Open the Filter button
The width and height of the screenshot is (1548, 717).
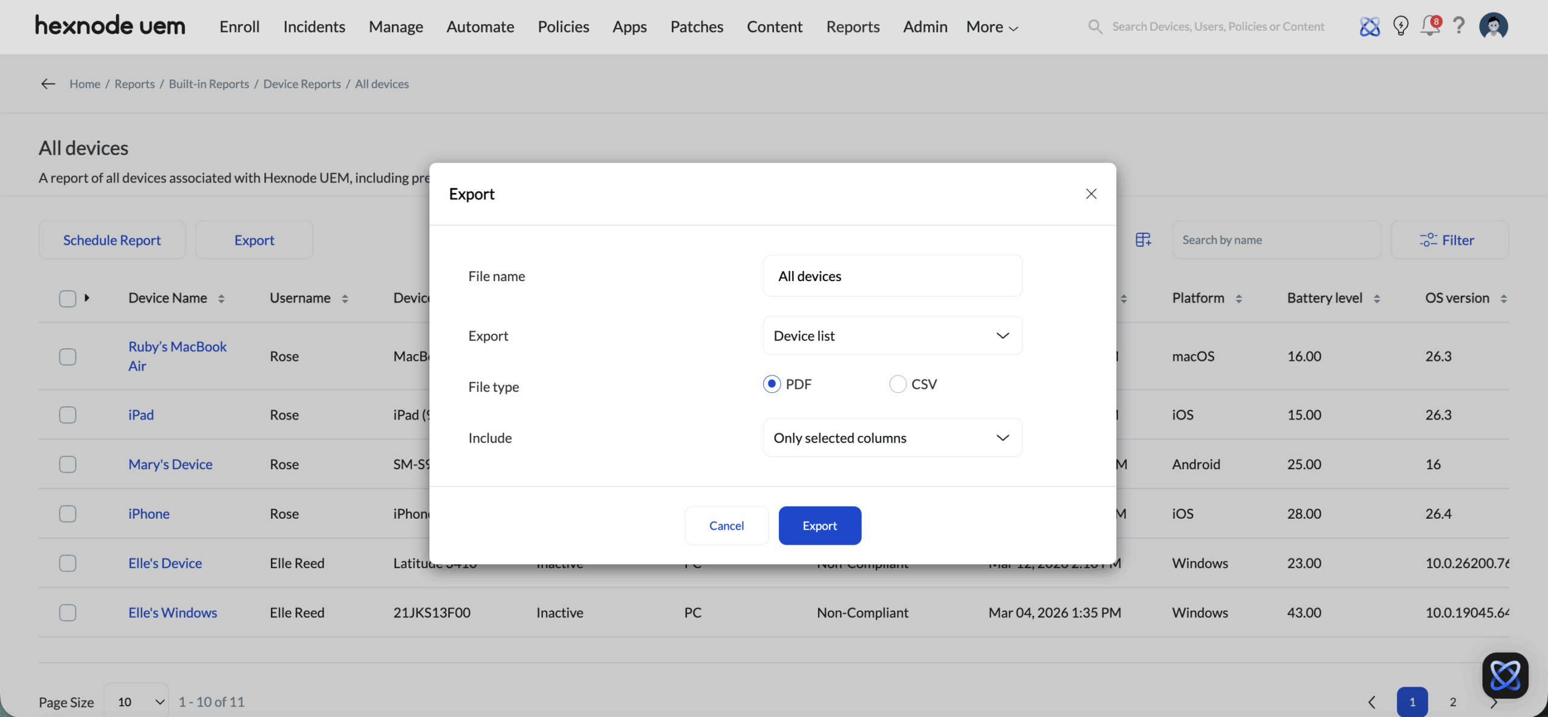click(1449, 240)
